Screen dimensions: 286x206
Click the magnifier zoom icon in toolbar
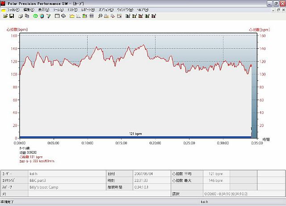[x=100, y=16]
